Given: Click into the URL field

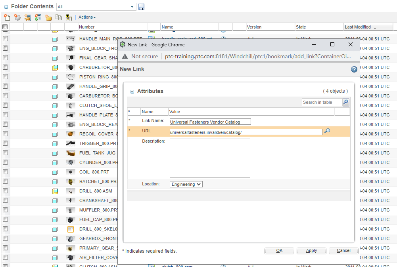Looking at the screenshot, I should coord(246,132).
